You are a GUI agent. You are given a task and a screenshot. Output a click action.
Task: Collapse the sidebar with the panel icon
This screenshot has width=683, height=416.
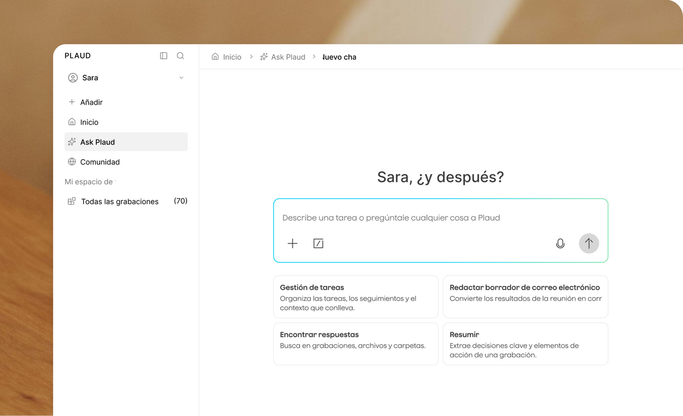pyautogui.click(x=164, y=56)
